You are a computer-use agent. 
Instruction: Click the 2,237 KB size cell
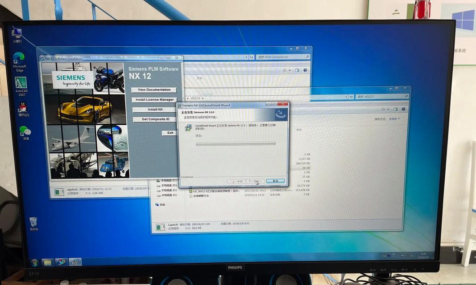coord(305,159)
